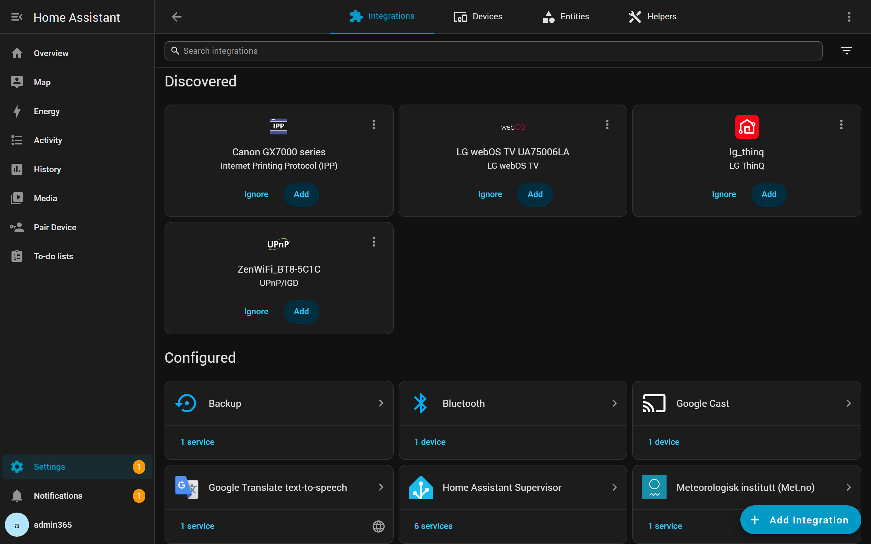Expand Google Translate text-to-speech chevron
871x544 pixels.
(381, 487)
